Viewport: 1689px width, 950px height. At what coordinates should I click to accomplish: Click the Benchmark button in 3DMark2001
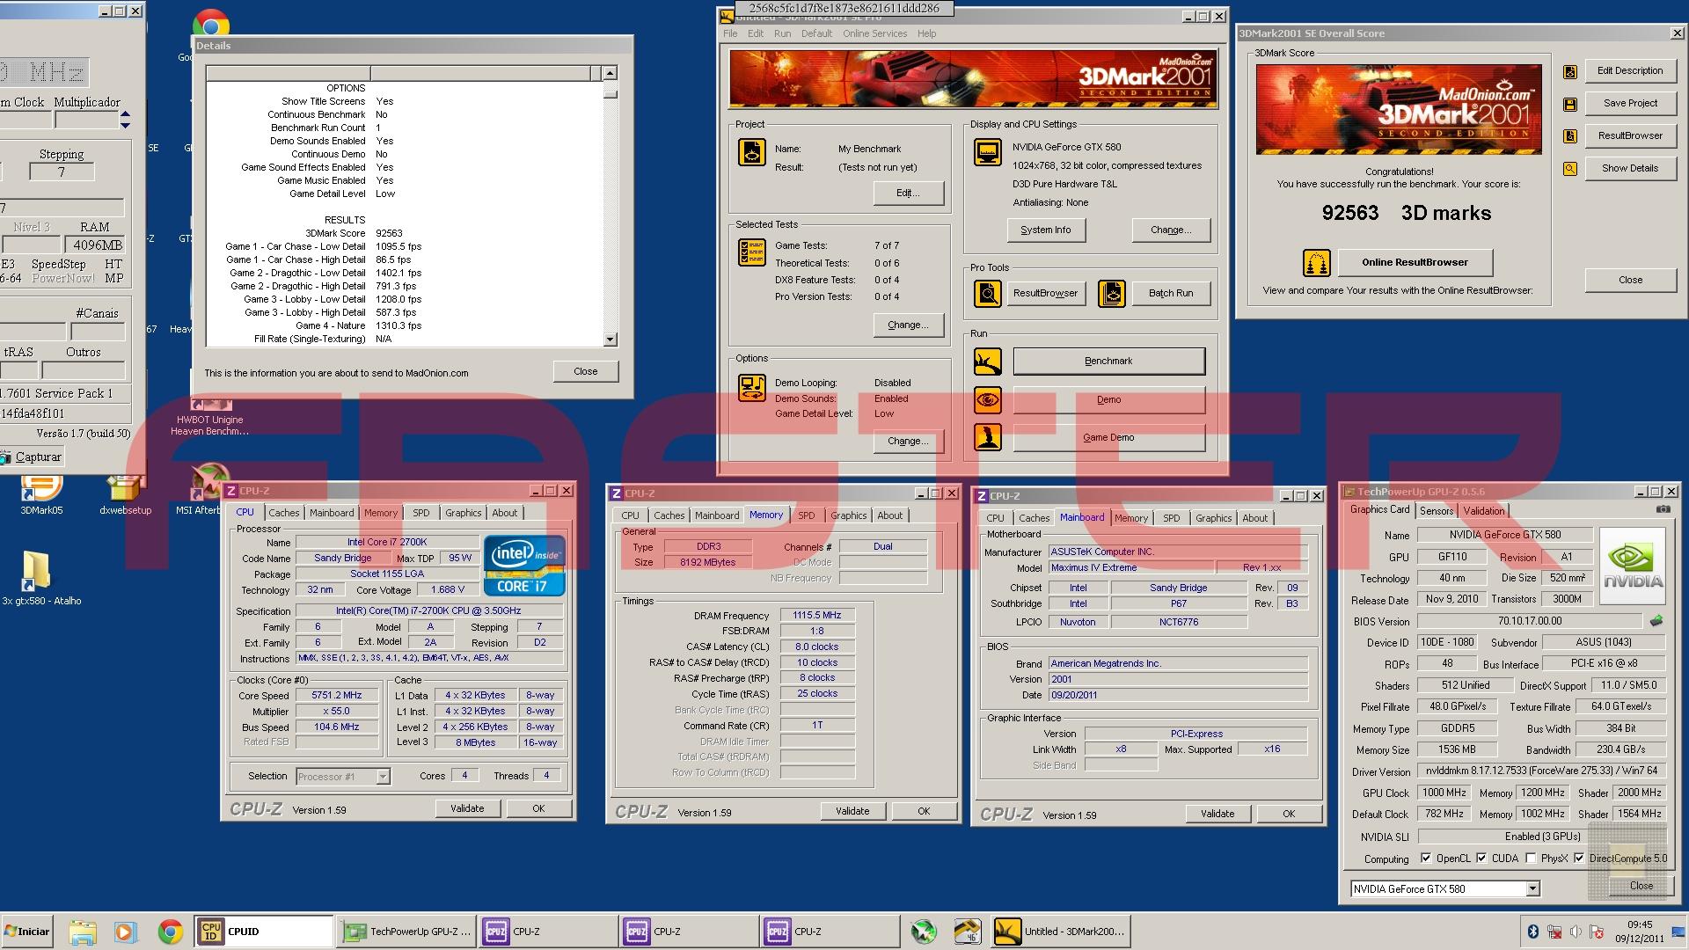pos(1108,362)
